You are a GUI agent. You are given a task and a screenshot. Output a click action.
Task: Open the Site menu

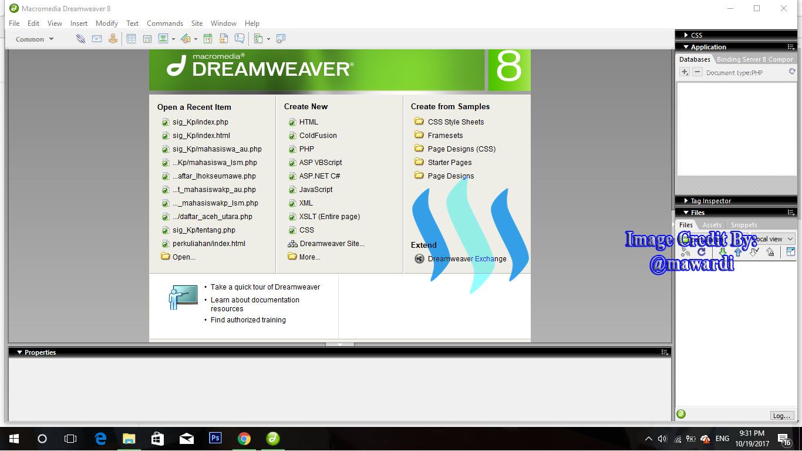click(197, 23)
